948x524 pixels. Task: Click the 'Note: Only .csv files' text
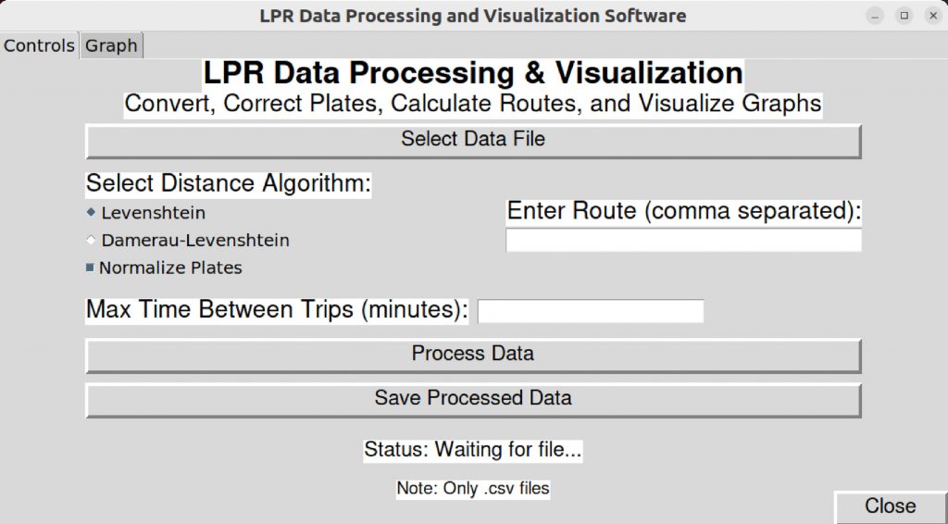pos(473,488)
